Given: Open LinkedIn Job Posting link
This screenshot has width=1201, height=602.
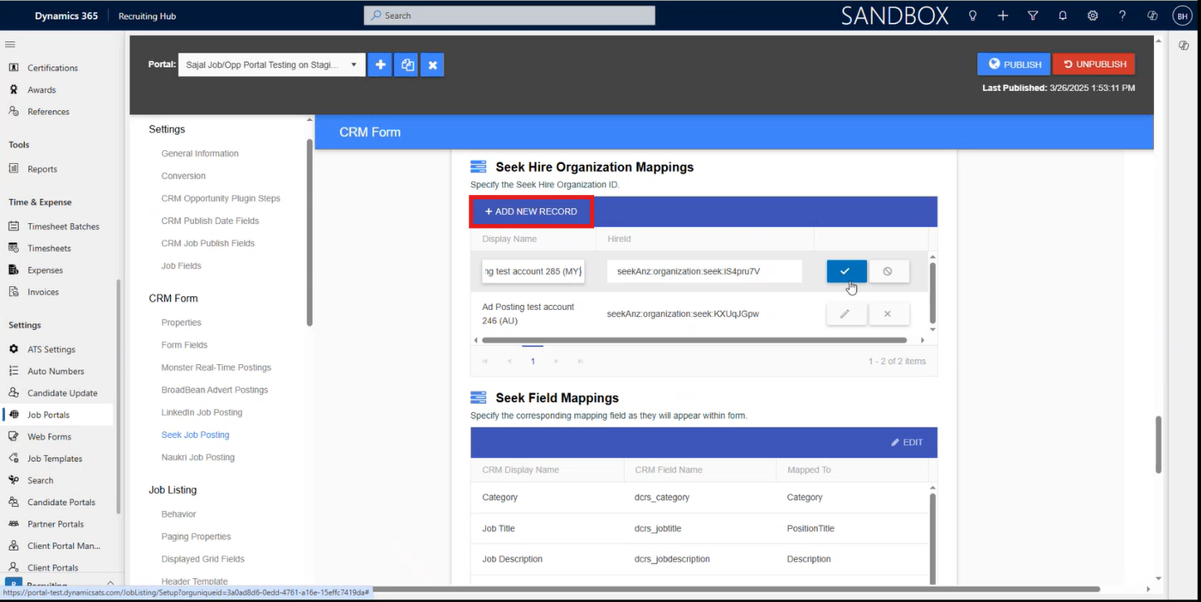Looking at the screenshot, I should click(202, 412).
